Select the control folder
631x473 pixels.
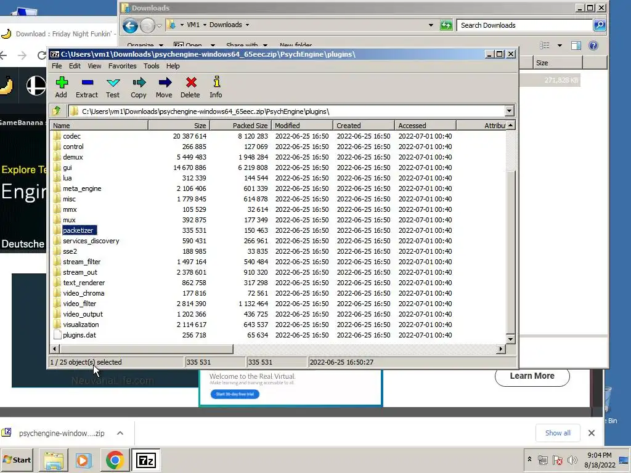(73, 147)
